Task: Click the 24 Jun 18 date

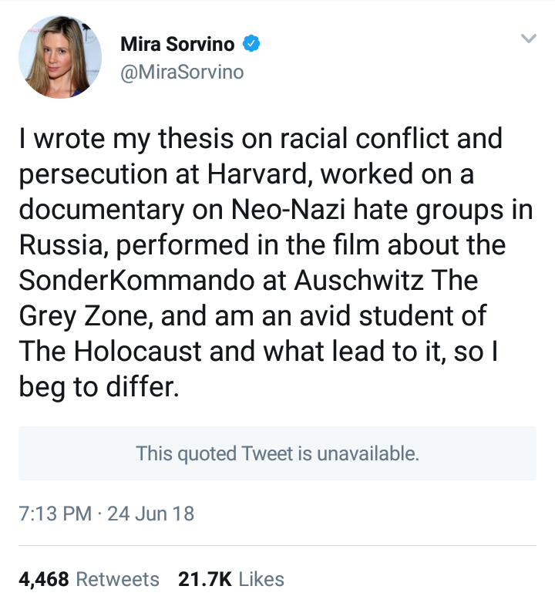Action: (x=151, y=513)
